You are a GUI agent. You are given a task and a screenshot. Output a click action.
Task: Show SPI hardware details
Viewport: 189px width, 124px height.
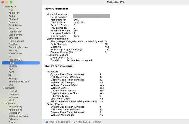pos(10,75)
